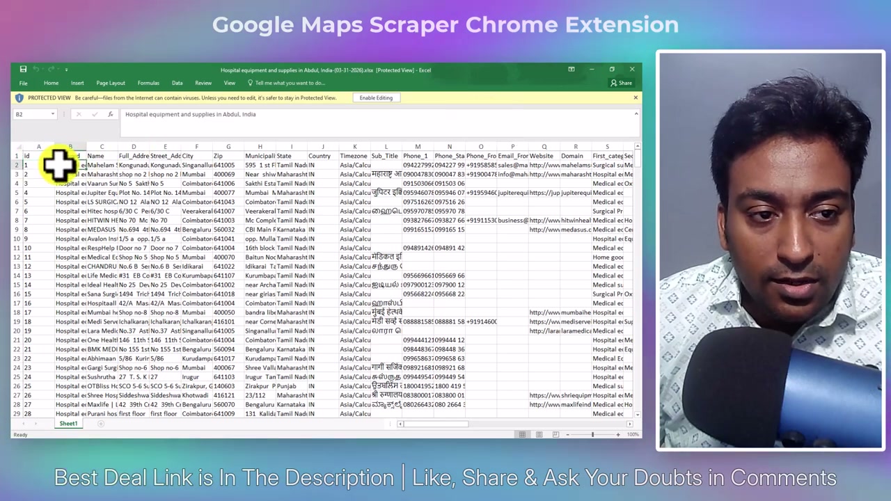Click the Zip header cell
891x501 pixels.
(x=228, y=156)
